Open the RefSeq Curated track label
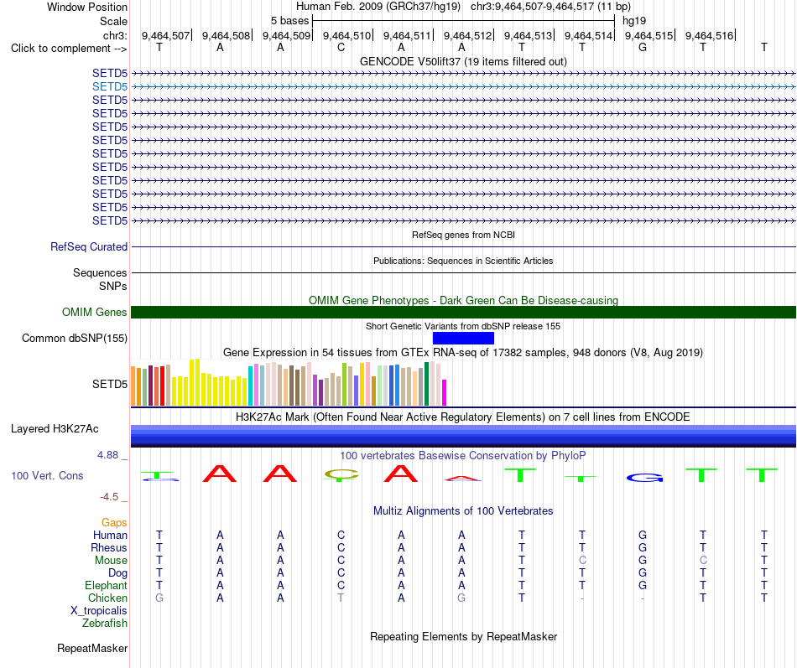The height and width of the screenshot is (668, 797). pyautogui.click(x=89, y=247)
